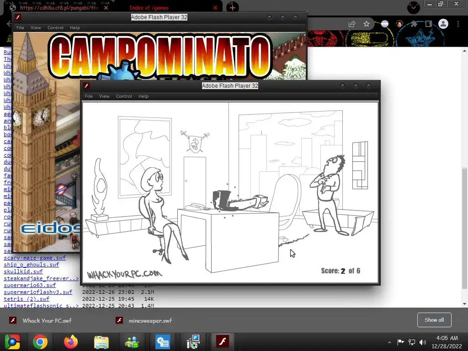
Task: Close the Index of /games tab
Action: pyautogui.click(x=215, y=8)
